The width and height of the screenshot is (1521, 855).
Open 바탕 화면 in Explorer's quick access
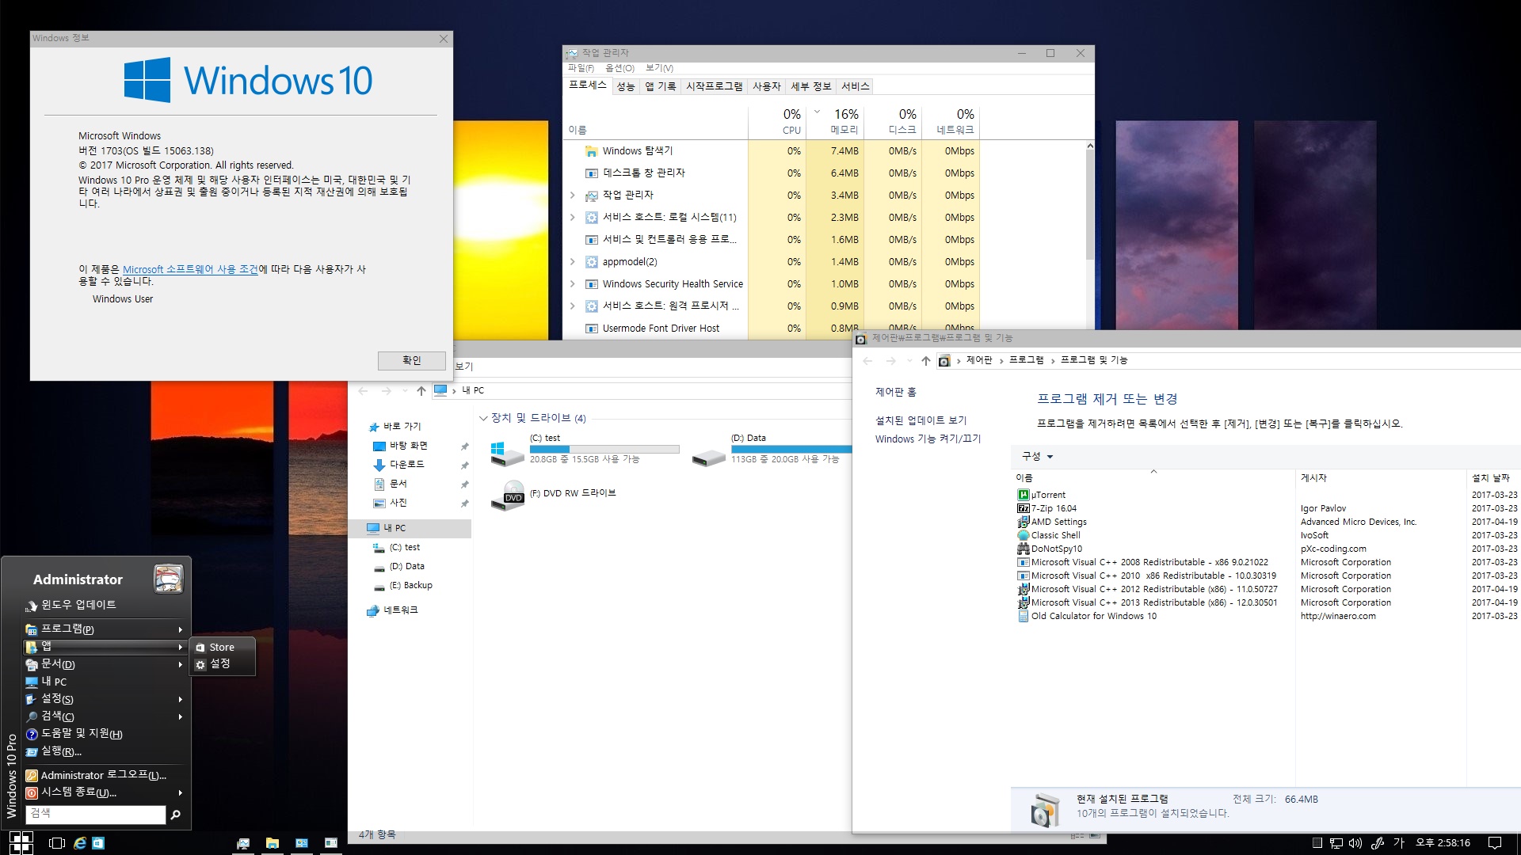point(409,446)
